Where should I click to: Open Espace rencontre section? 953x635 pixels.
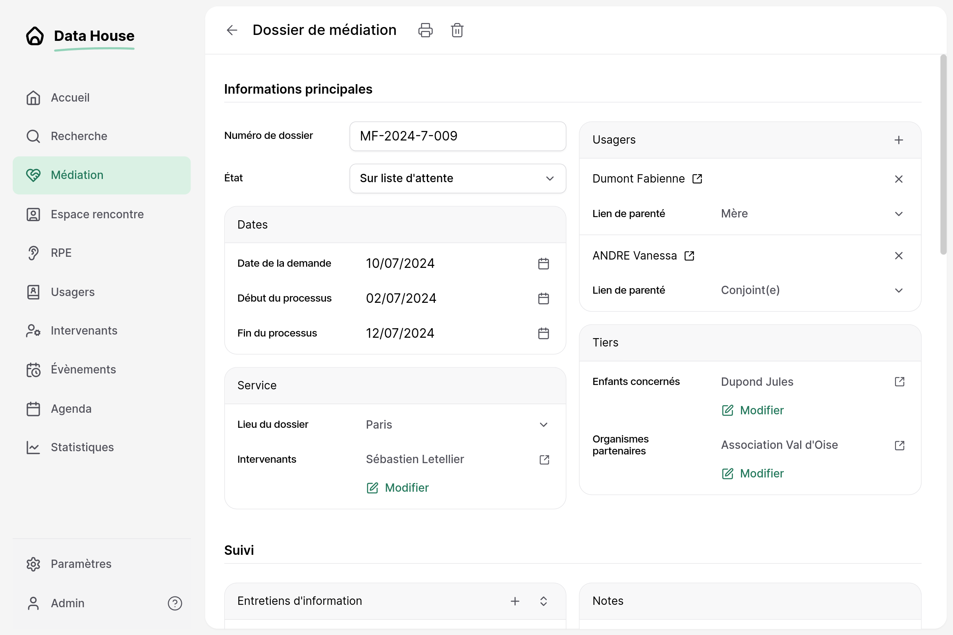(101, 214)
